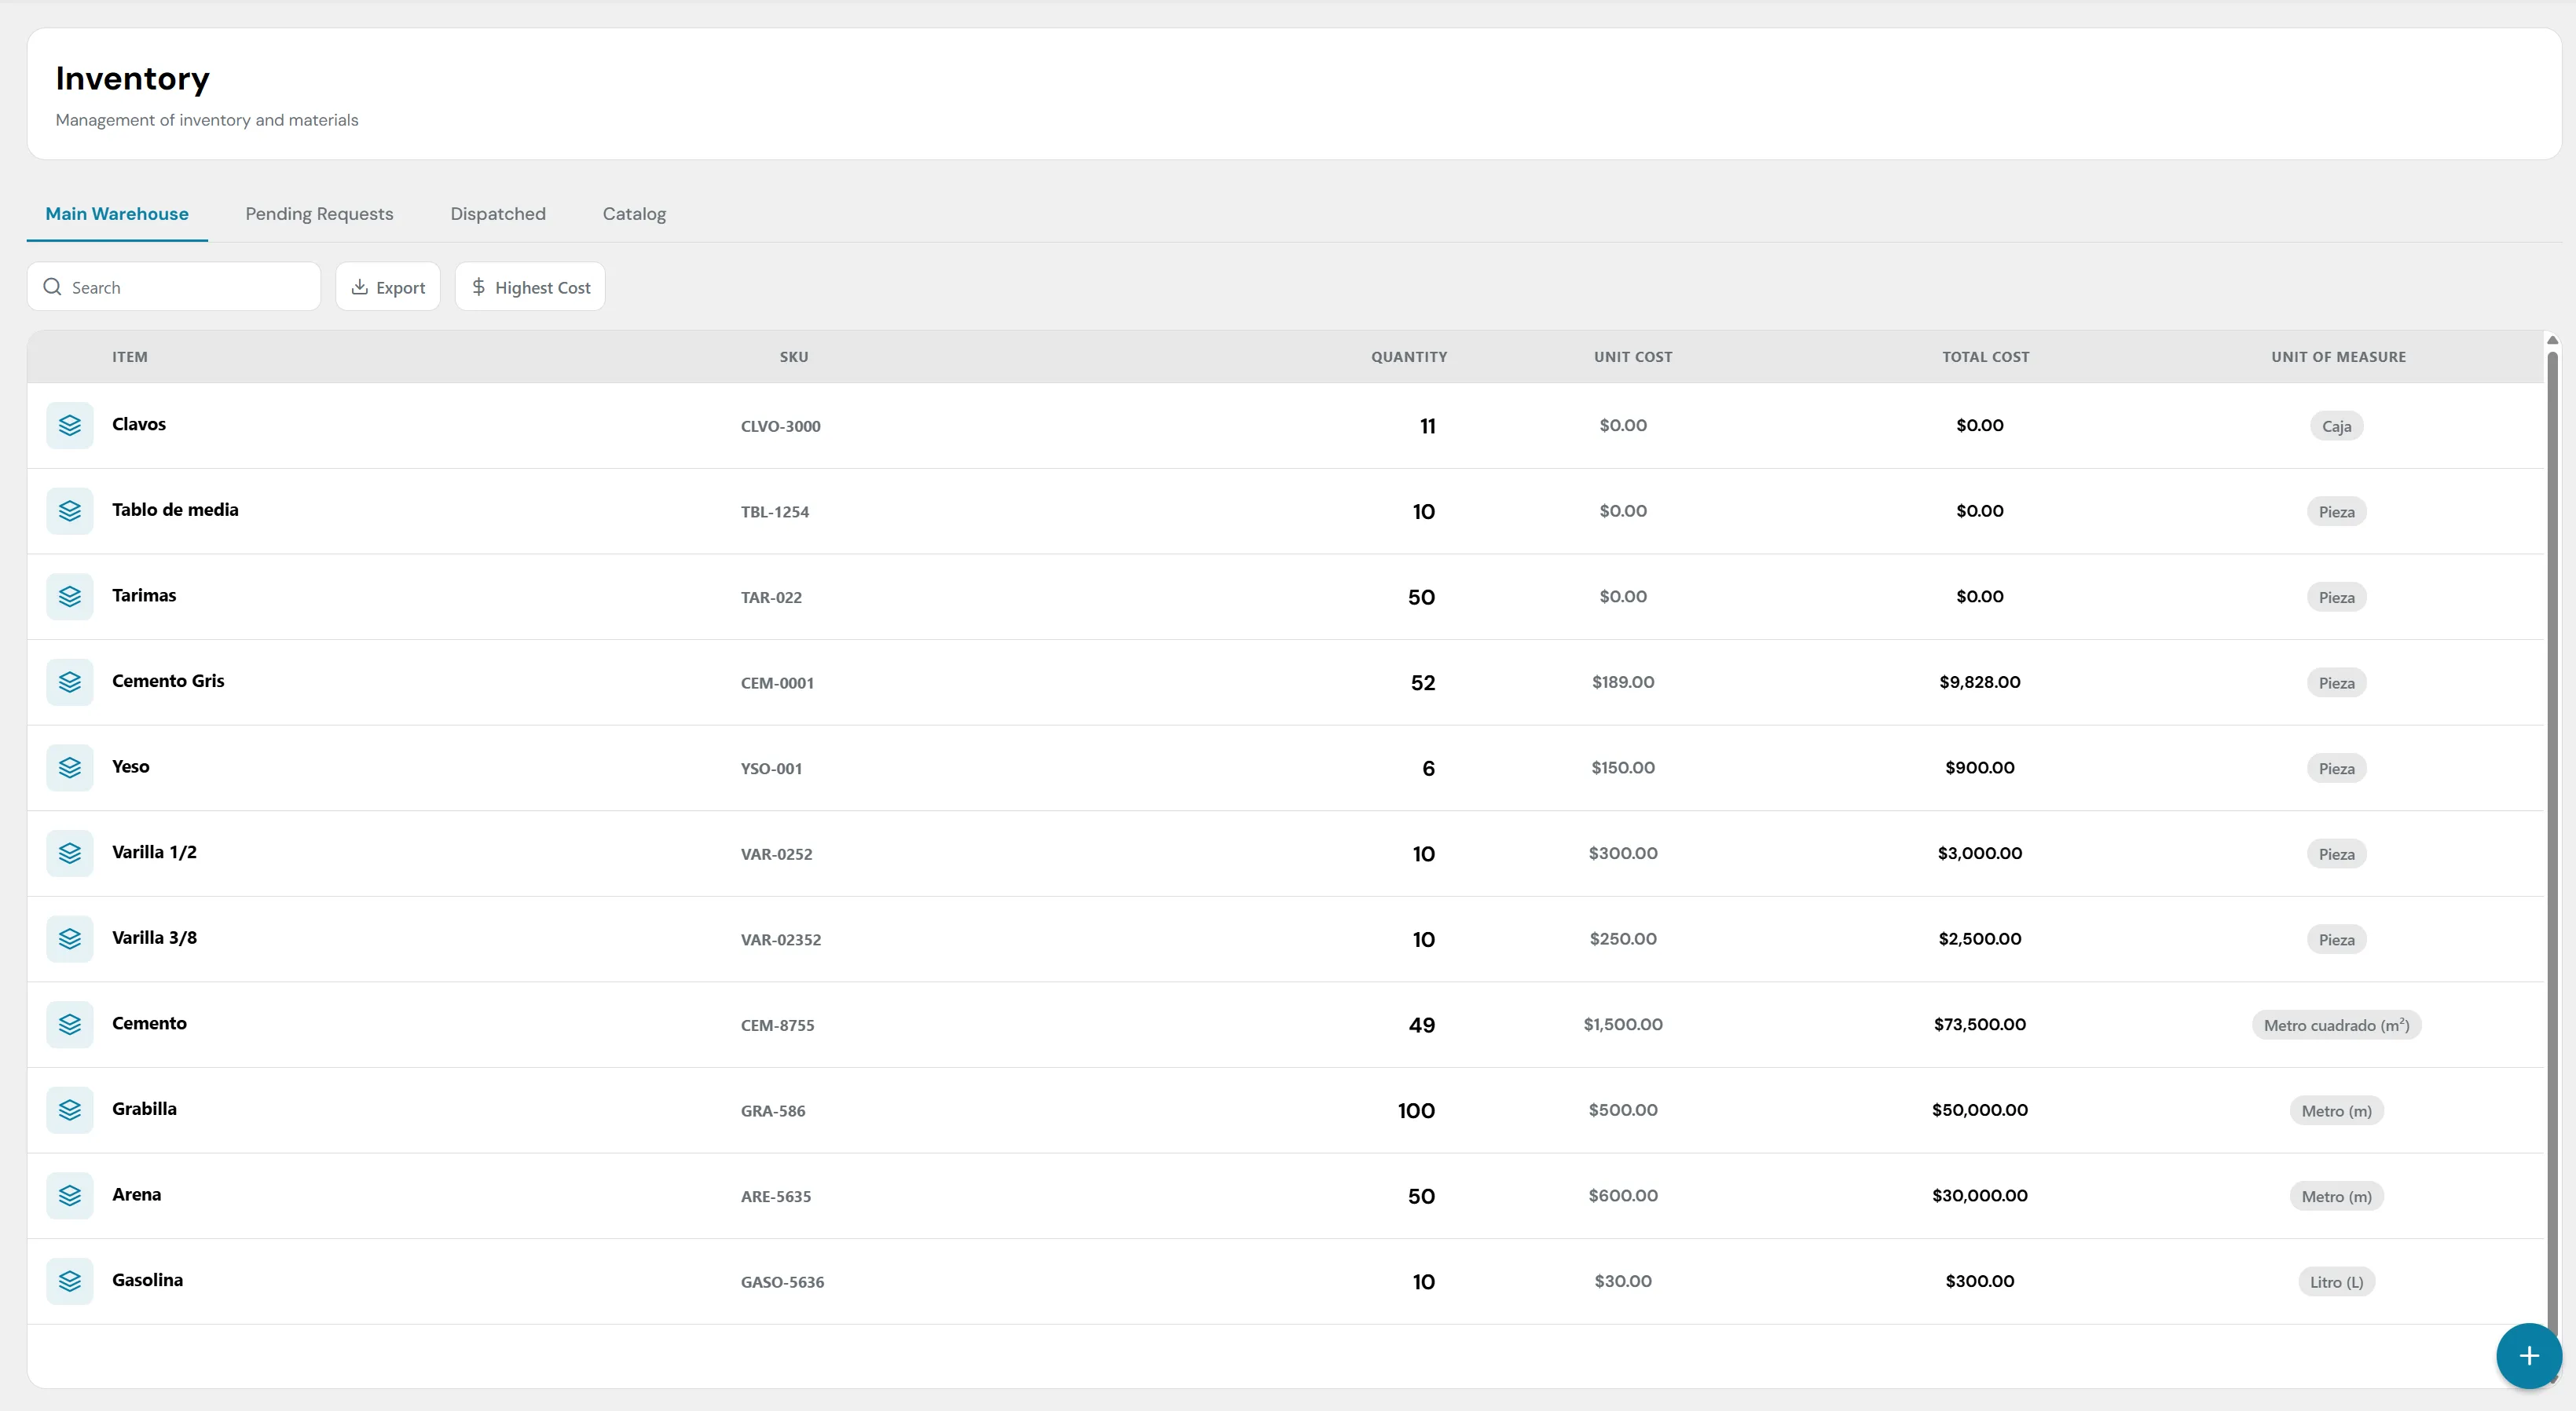Click total cost $9,828.00

tap(1980, 682)
